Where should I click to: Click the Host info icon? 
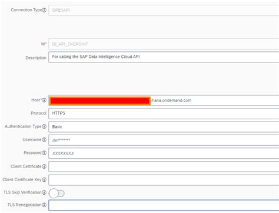(44, 100)
